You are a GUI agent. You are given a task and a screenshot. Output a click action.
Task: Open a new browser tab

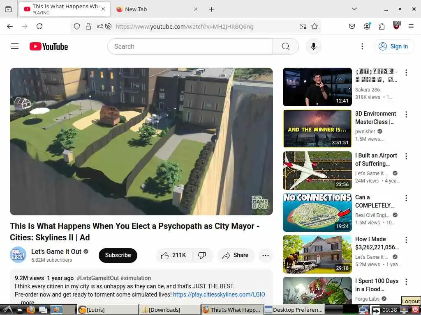211,9
